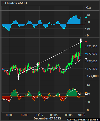Viewport: 100px width, 121px height.
Task: Click the 06:05 time axis label
Action: 54,115
